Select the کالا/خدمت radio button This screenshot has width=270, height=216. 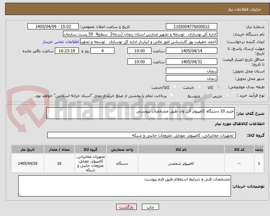pyautogui.click(x=174, y=87)
